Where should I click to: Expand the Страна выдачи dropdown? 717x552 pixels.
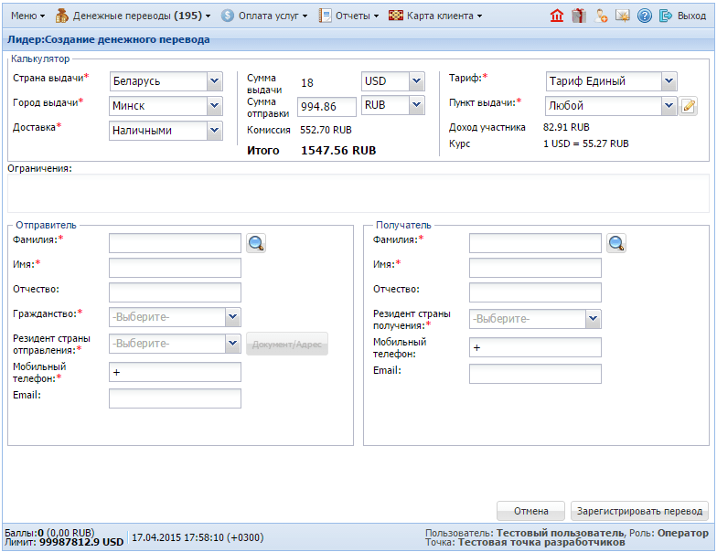click(x=215, y=81)
